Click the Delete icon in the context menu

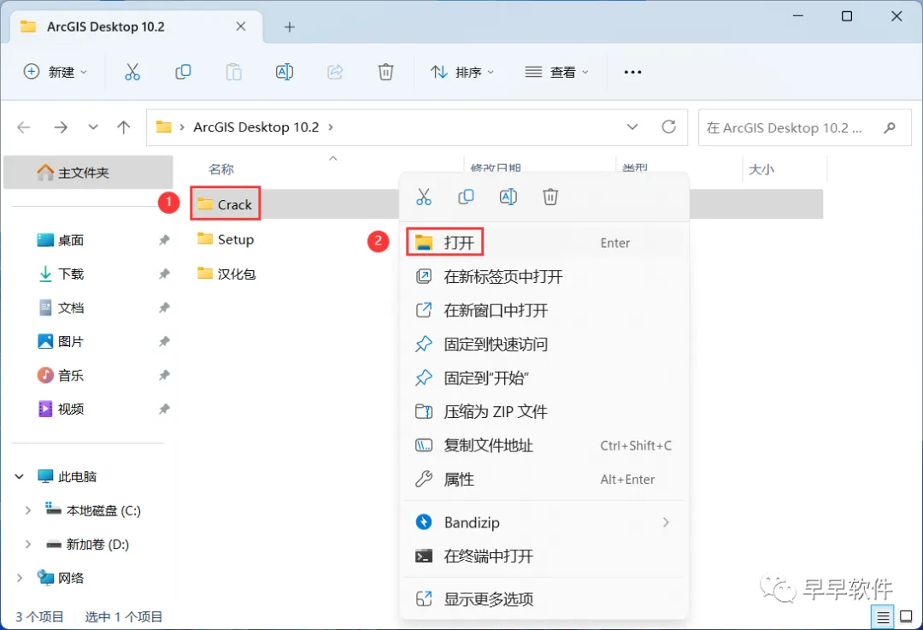point(550,197)
